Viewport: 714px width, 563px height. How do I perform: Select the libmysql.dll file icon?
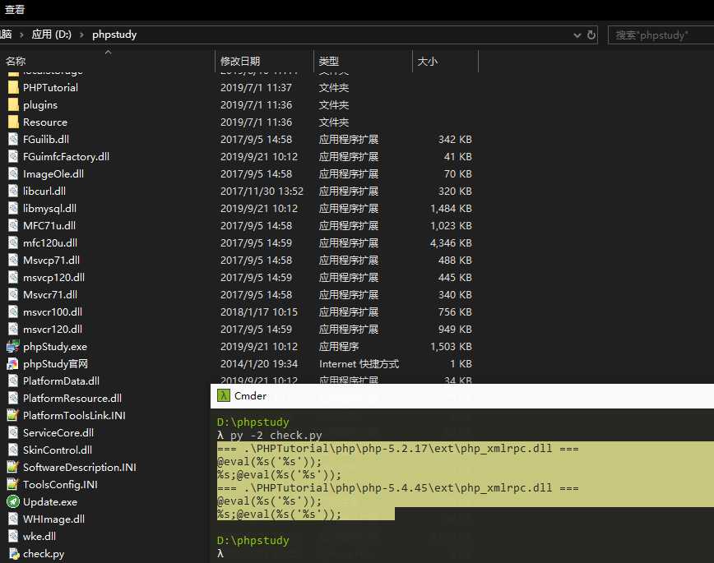click(13, 209)
